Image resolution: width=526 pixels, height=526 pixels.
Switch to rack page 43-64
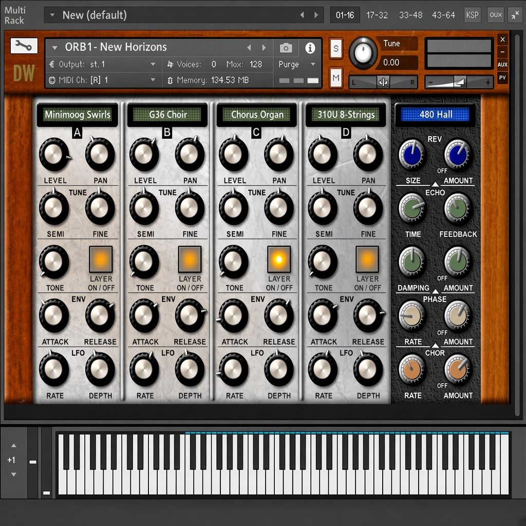(443, 15)
